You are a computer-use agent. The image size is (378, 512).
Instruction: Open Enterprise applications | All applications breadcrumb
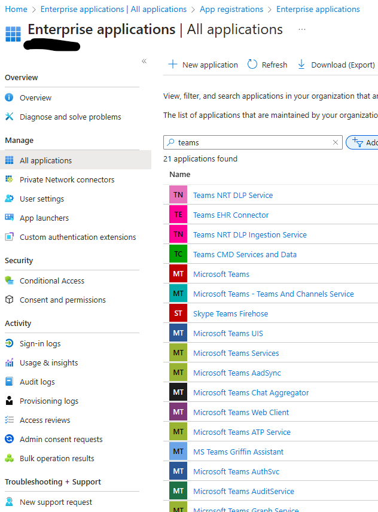113,9
